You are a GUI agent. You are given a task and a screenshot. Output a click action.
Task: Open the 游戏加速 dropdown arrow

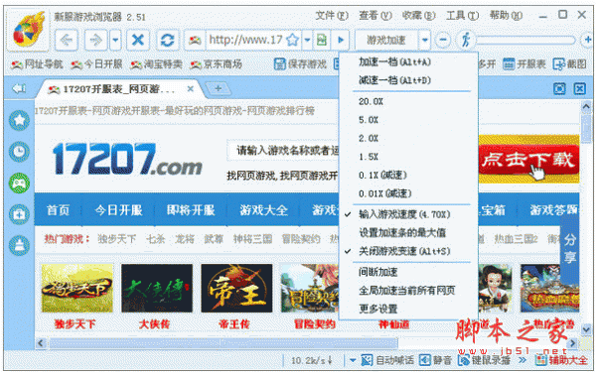[425, 40]
